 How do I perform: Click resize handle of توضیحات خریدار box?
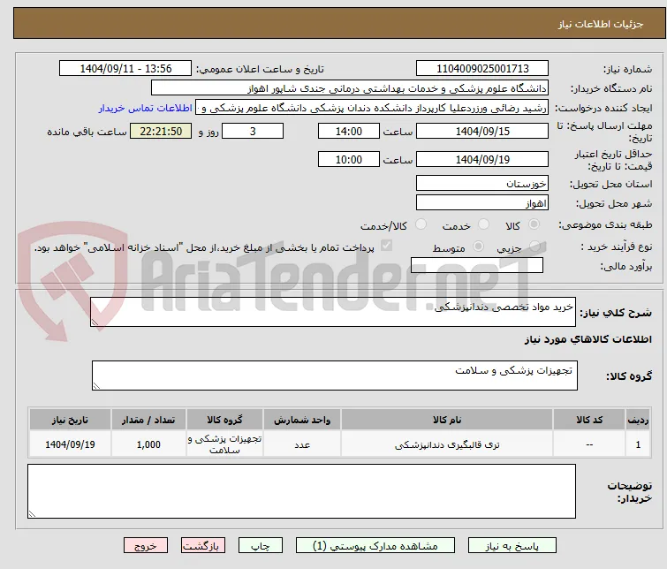(x=32, y=514)
